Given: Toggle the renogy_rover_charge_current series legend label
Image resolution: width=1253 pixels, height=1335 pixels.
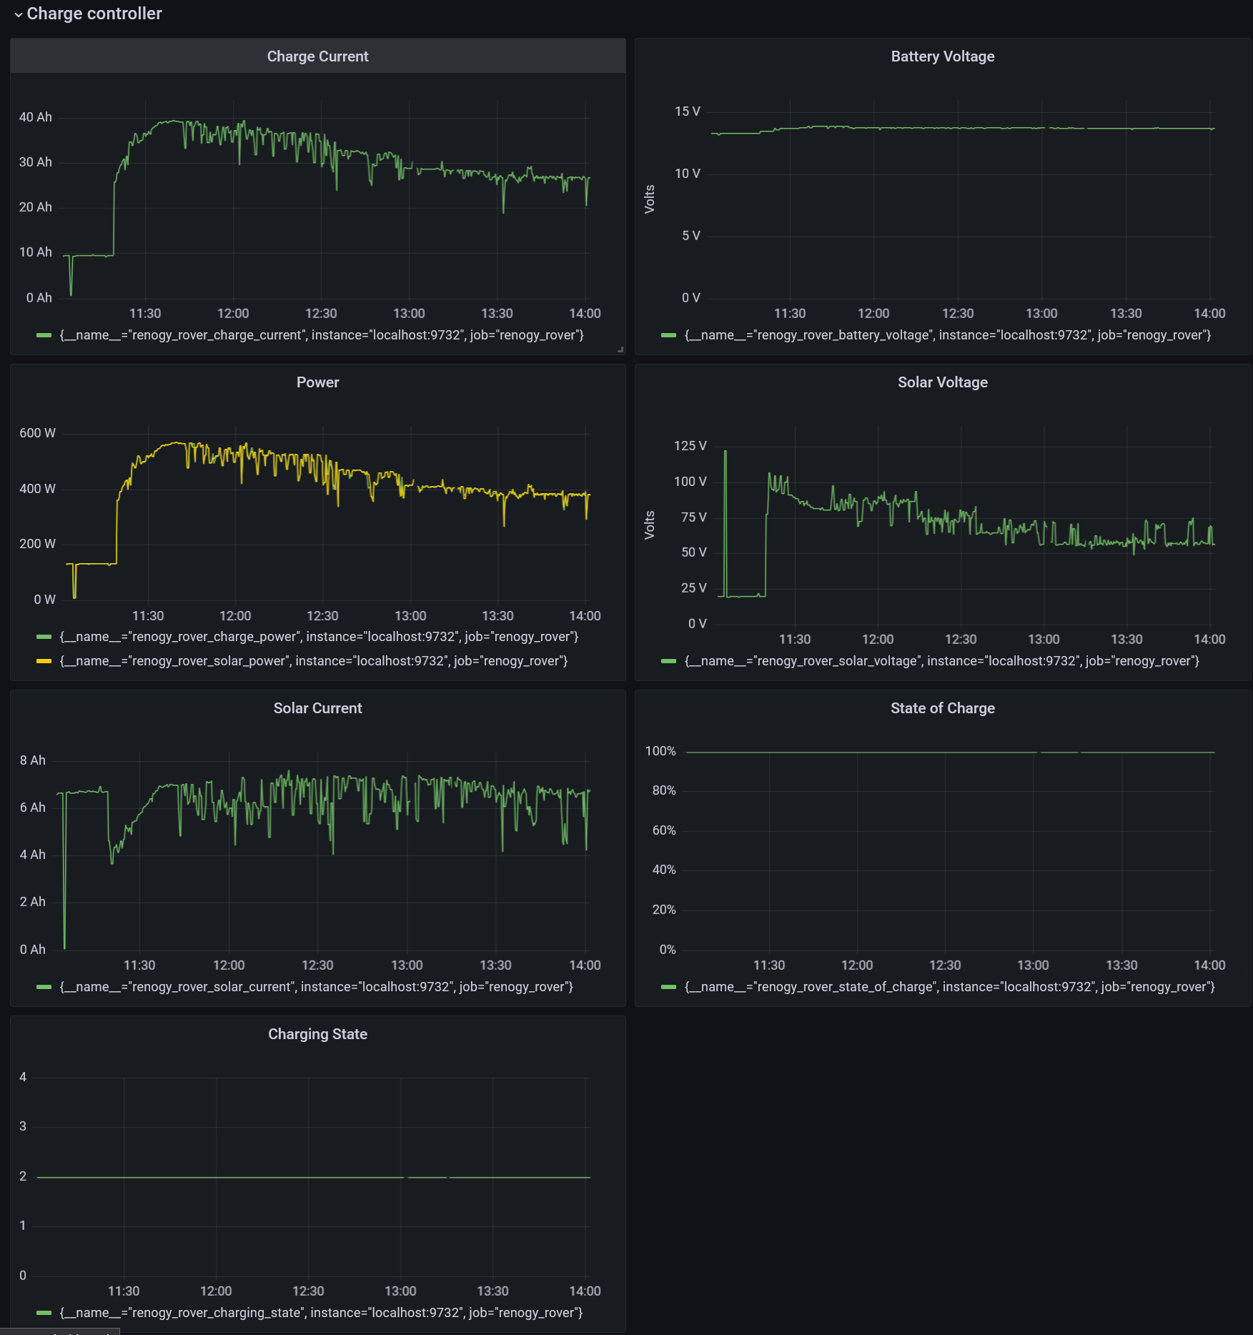Looking at the screenshot, I should (322, 335).
